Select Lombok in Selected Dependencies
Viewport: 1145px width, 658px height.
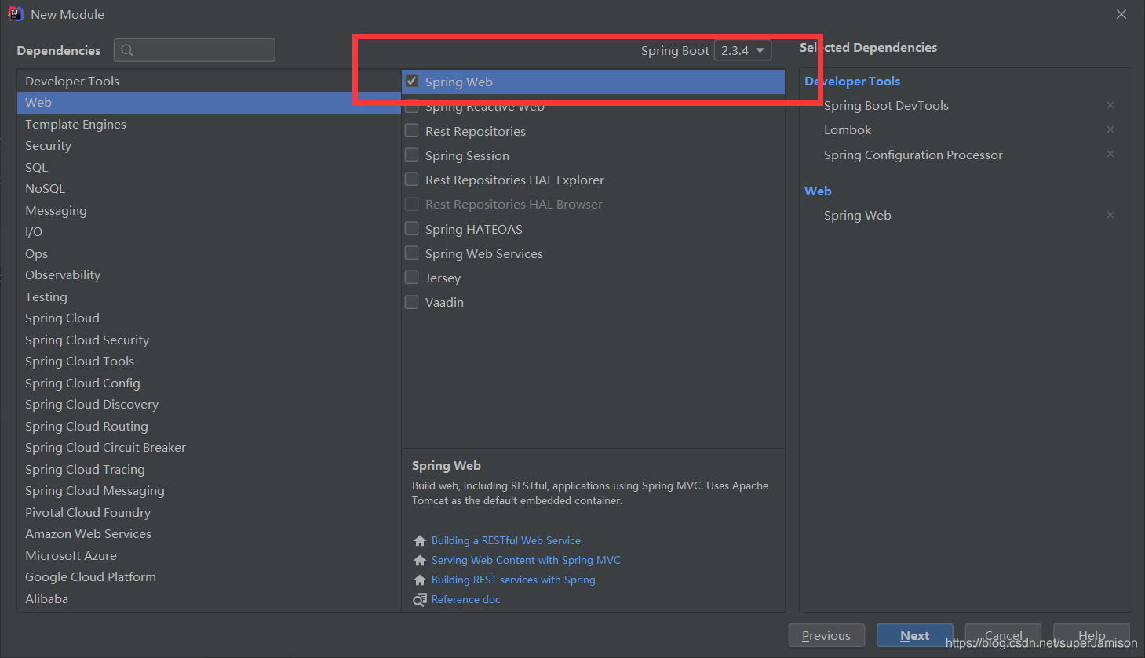[848, 130]
